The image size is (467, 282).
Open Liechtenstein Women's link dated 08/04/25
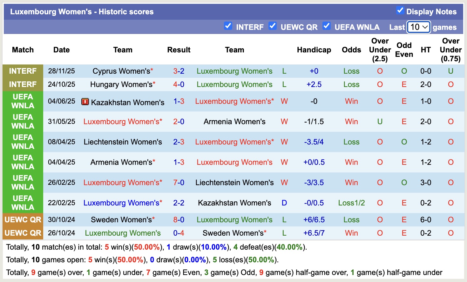point(123,142)
